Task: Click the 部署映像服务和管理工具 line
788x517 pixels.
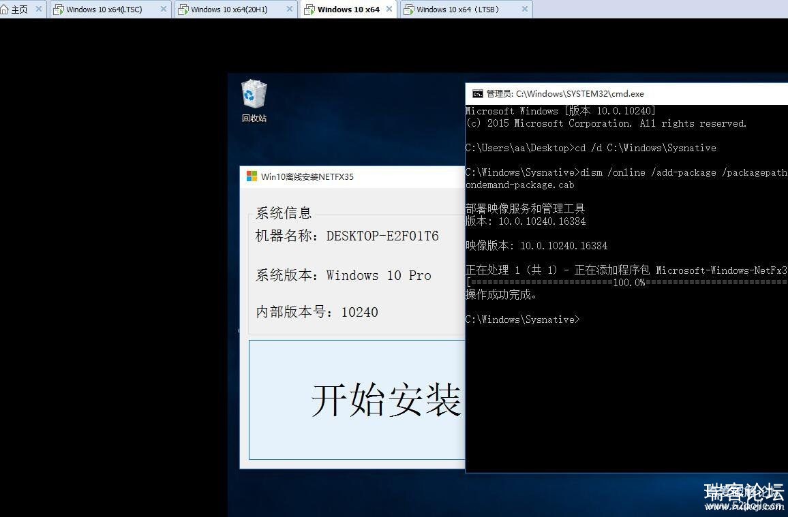Action: [525, 208]
